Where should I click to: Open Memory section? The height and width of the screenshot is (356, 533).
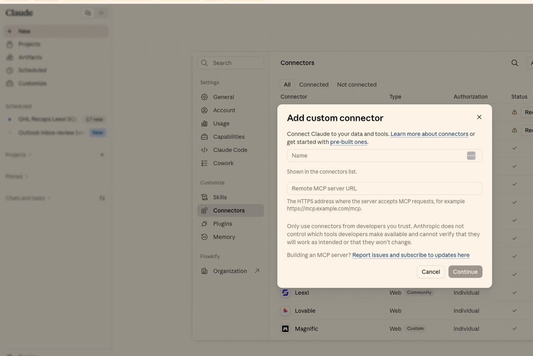[x=231, y=237]
